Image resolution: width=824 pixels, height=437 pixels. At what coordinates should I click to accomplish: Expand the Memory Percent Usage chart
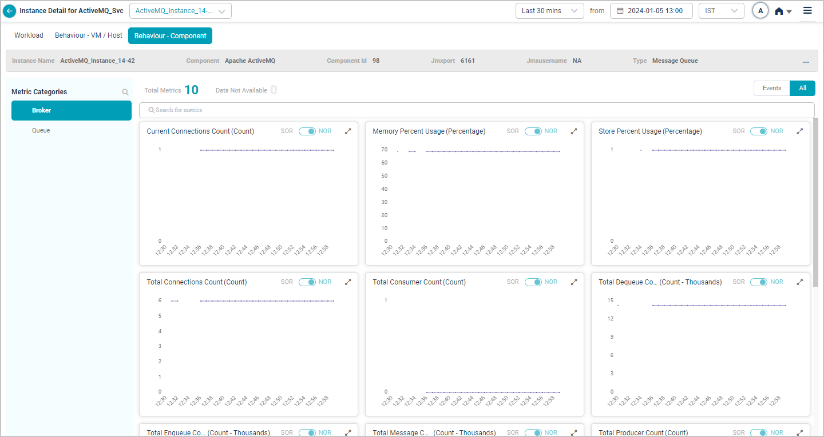574,131
